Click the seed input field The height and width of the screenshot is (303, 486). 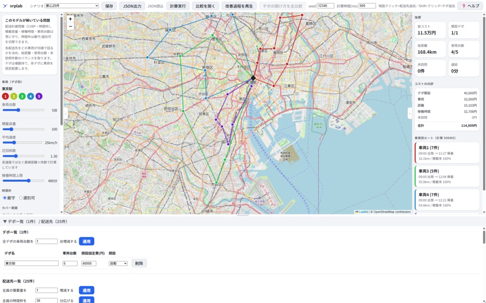326,6
